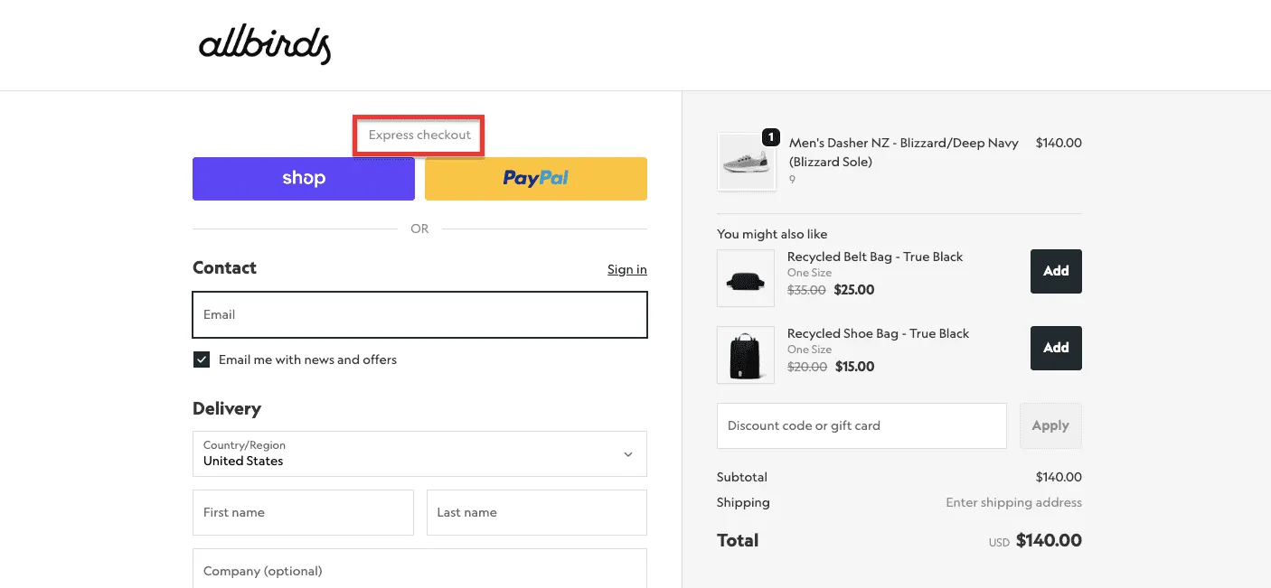Click the chevron on United States selector
Image resolution: width=1271 pixels, height=588 pixels.
626,454
